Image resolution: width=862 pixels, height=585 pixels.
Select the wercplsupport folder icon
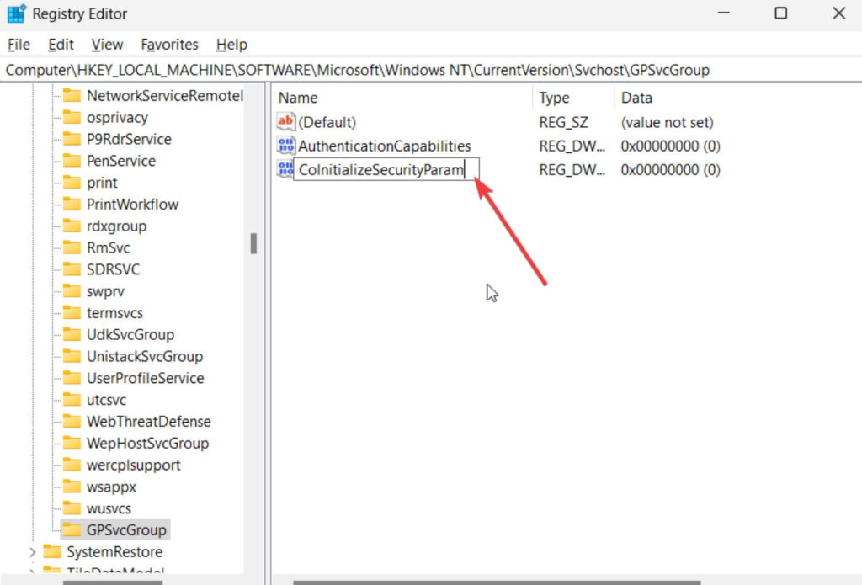point(72,465)
